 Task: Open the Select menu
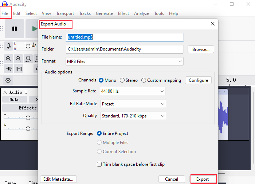tap(31, 13)
